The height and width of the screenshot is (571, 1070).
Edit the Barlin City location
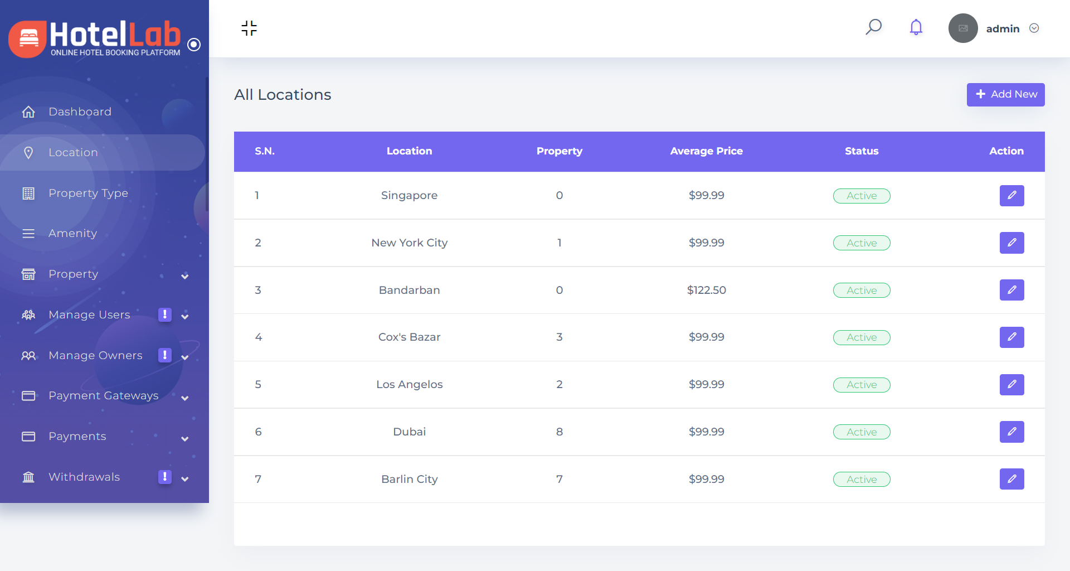click(1011, 479)
